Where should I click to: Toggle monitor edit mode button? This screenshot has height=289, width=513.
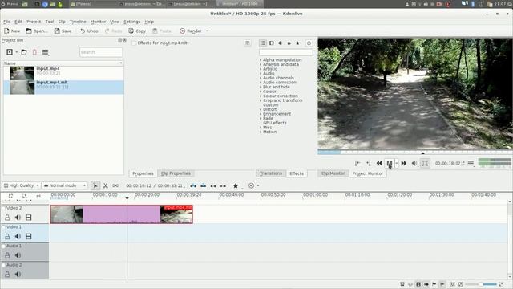tap(425, 163)
